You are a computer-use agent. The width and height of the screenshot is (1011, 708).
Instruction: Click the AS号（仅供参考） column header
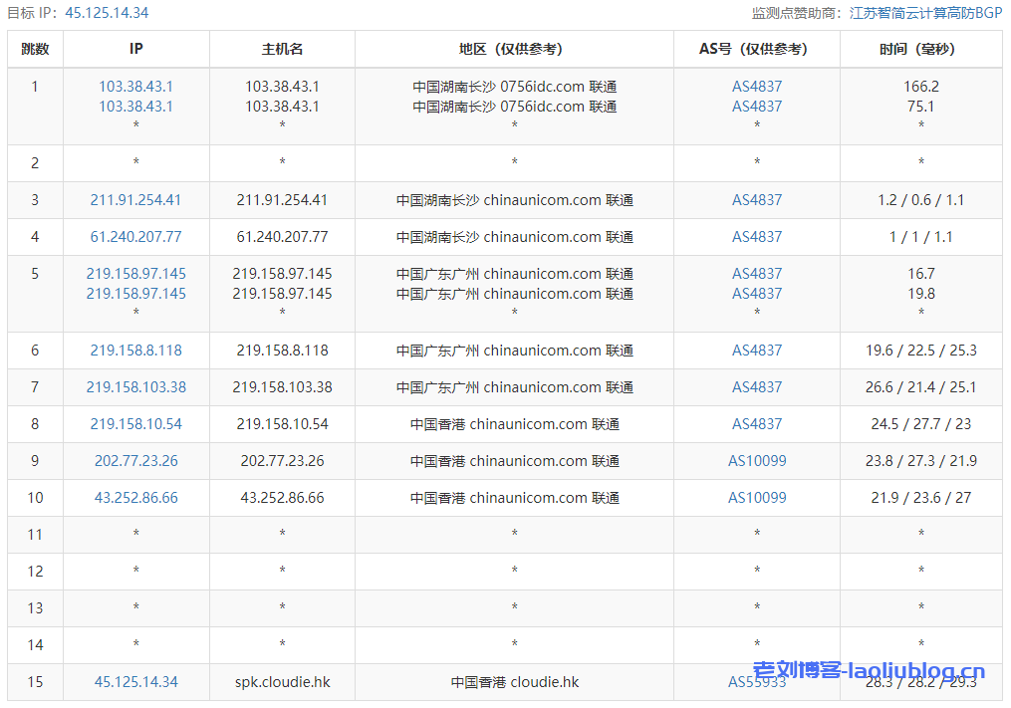click(757, 49)
